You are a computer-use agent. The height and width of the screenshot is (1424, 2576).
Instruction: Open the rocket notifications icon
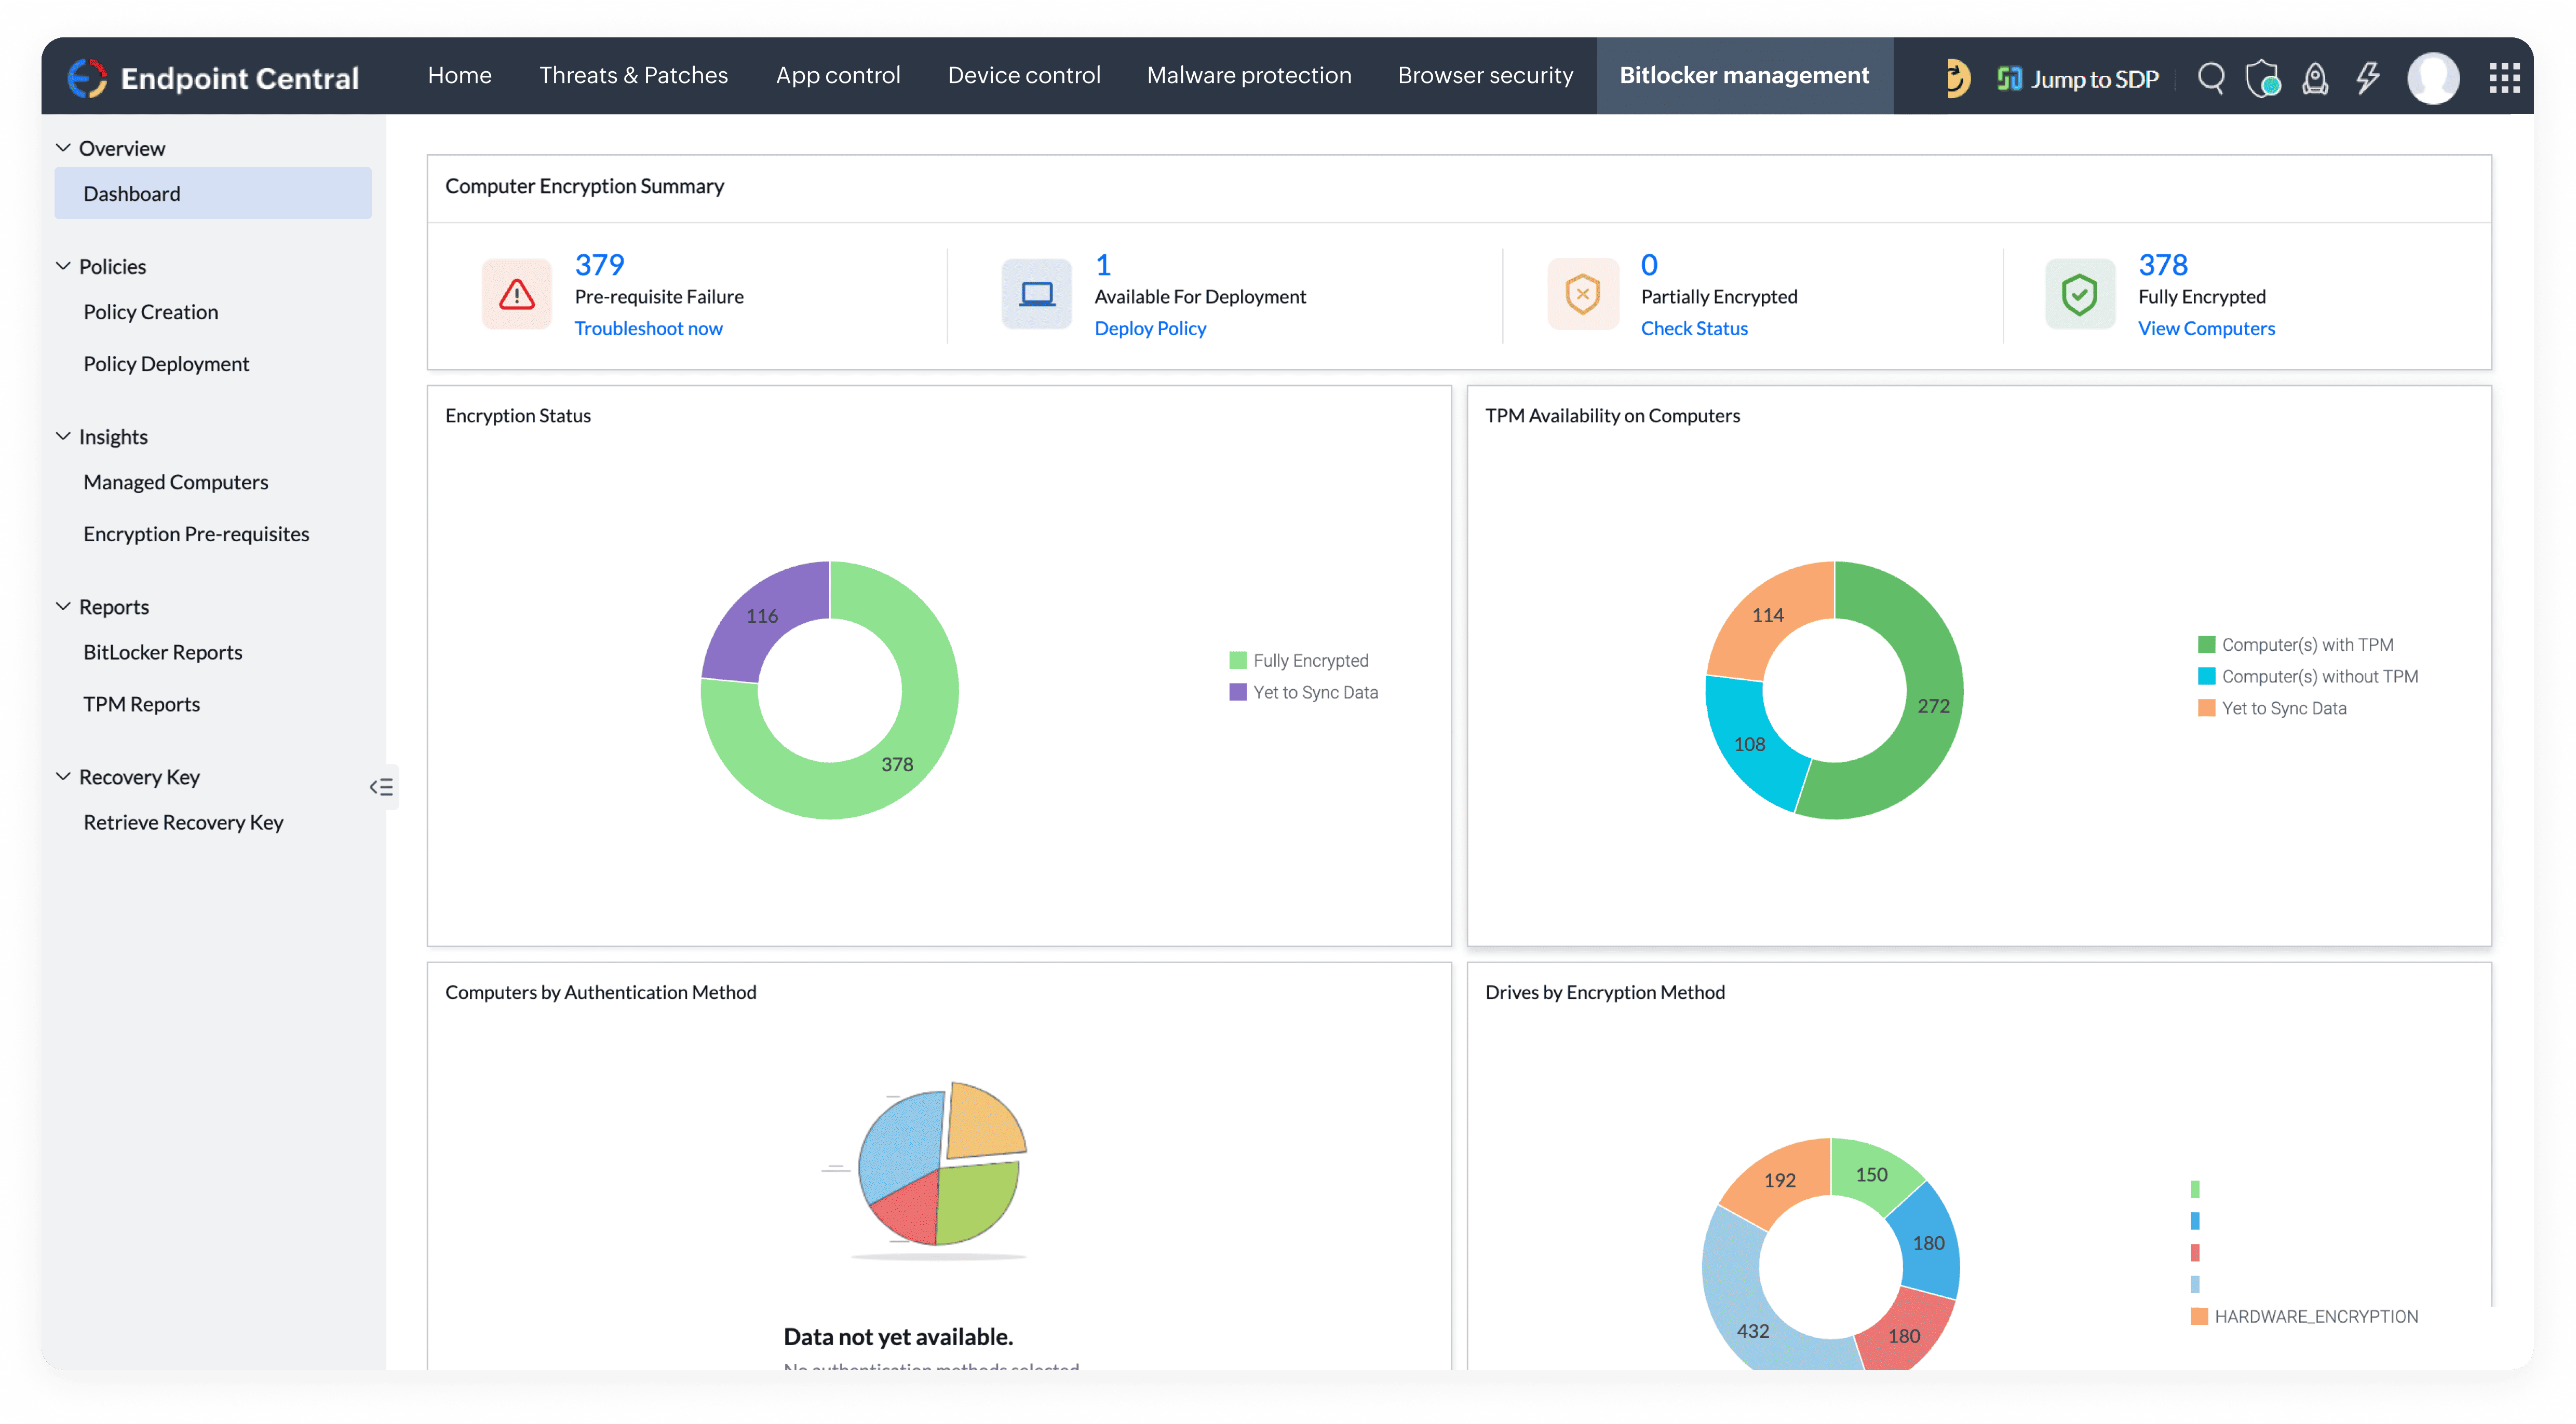point(2314,78)
